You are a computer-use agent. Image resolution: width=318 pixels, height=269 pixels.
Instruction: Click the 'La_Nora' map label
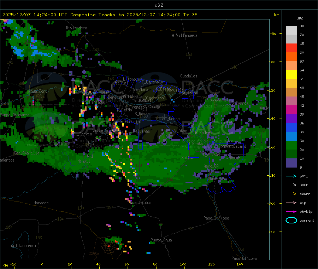[141, 89]
